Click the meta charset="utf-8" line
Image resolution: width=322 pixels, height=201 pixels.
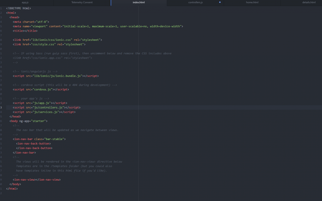(x=31, y=22)
